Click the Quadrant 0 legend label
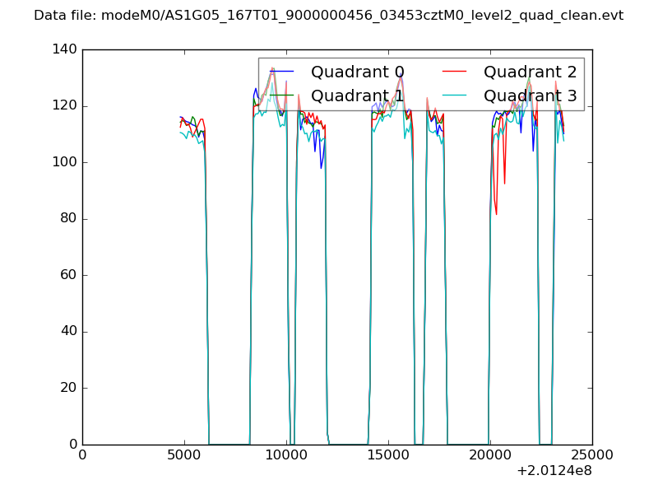 click(x=357, y=72)
